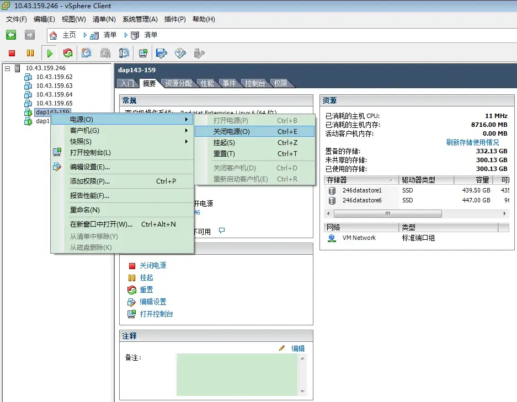This screenshot has width=517, height=402.
Task: Select VM 10.43.159.64 in the tree
Action: pos(54,94)
